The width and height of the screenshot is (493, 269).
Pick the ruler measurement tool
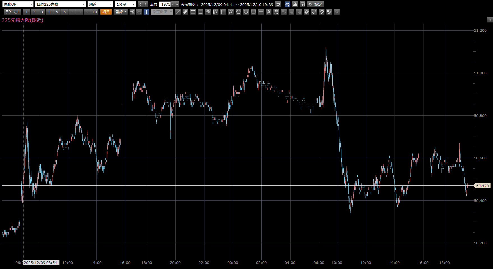185,12
